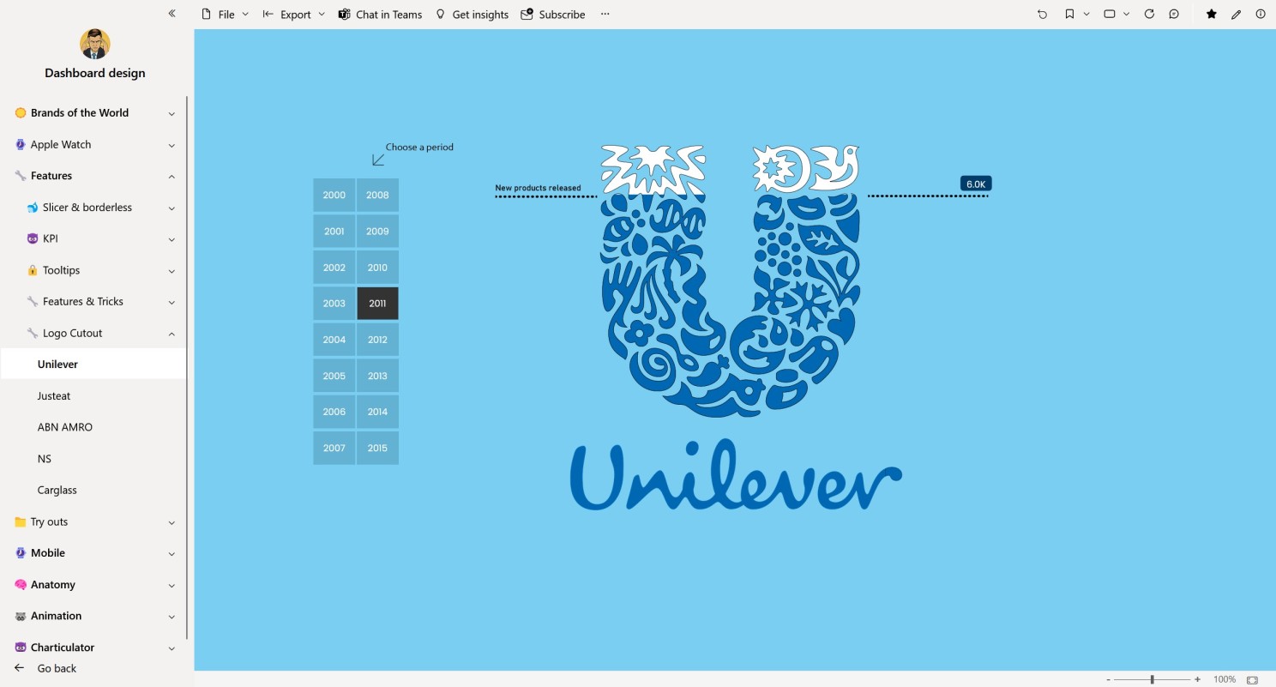Click the "Choose a period" caption
Image resolution: width=1276 pixels, height=687 pixels.
point(419,147)
